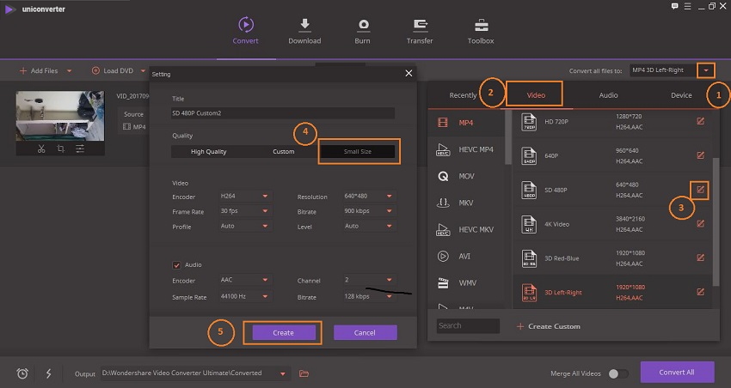Screen dimensions: 731x388
Task: Edit the SD 480P preset
Action: 700,190
